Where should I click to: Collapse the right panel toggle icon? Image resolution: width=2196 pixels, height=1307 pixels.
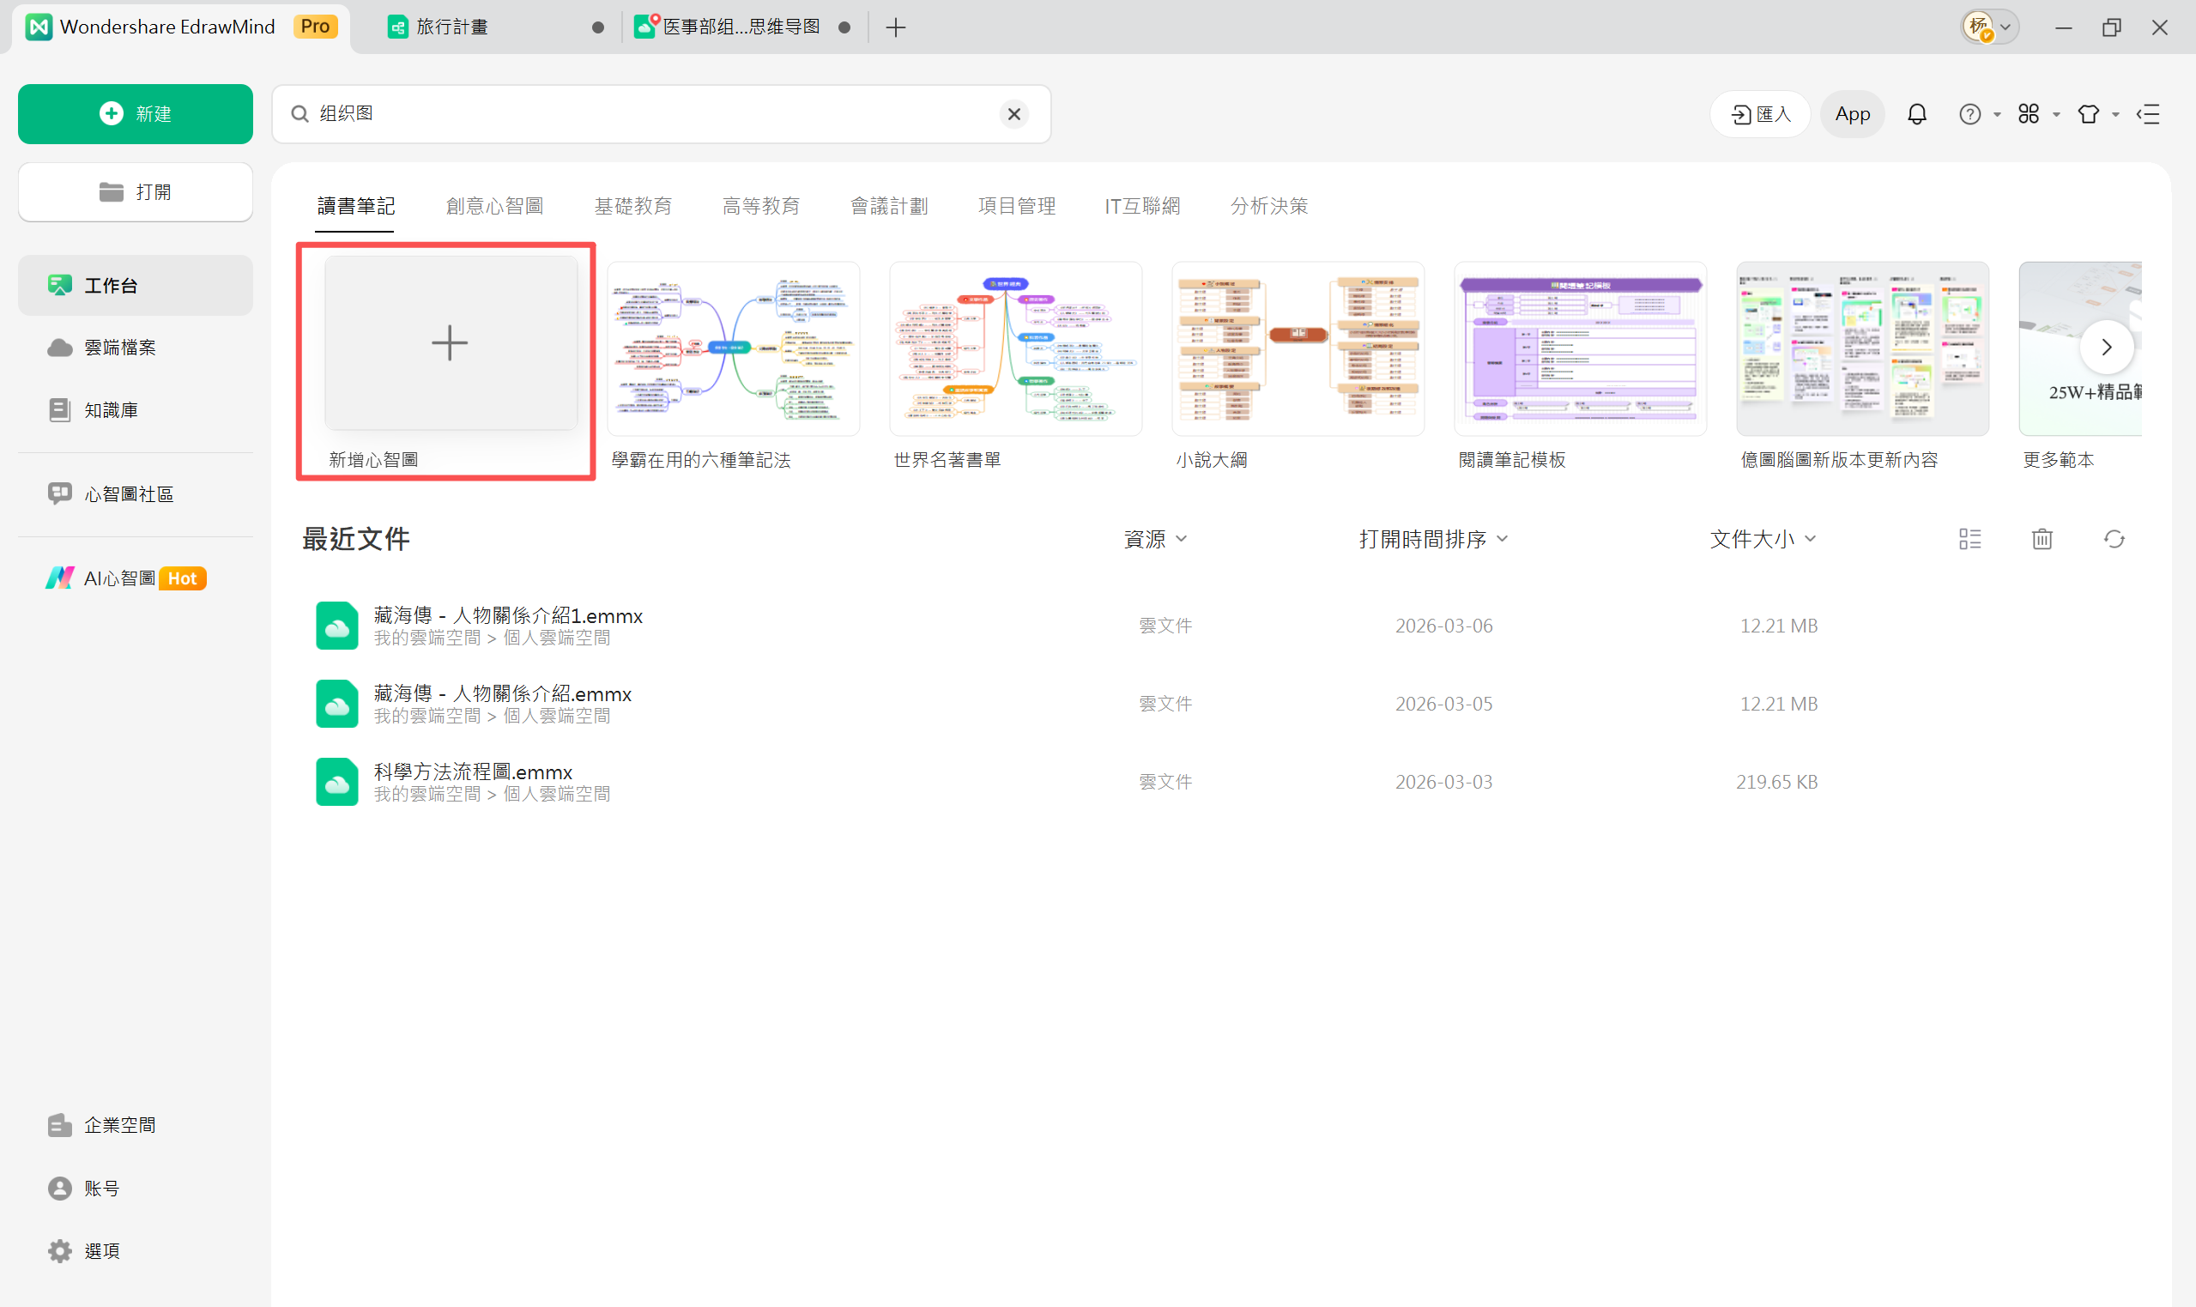point(2149,114)
